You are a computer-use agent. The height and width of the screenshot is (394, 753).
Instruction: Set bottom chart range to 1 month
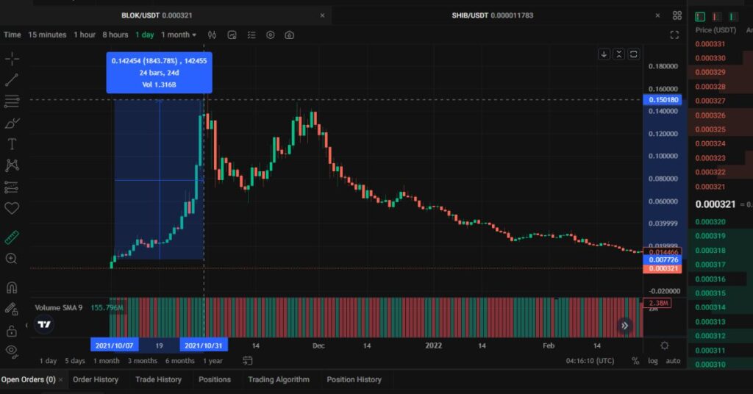[x=106, y=361]
